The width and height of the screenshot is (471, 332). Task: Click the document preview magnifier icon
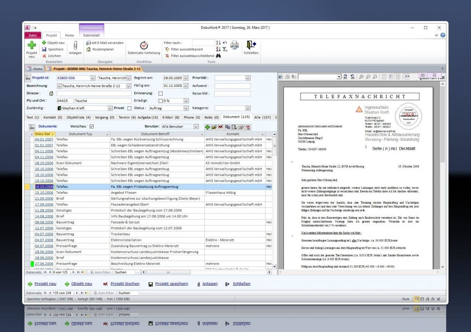234,127
